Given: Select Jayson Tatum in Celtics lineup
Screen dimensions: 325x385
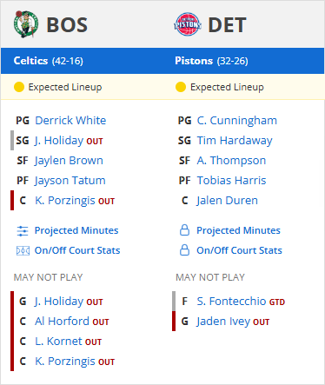Looking at the screenshot, I should point(70,181).
